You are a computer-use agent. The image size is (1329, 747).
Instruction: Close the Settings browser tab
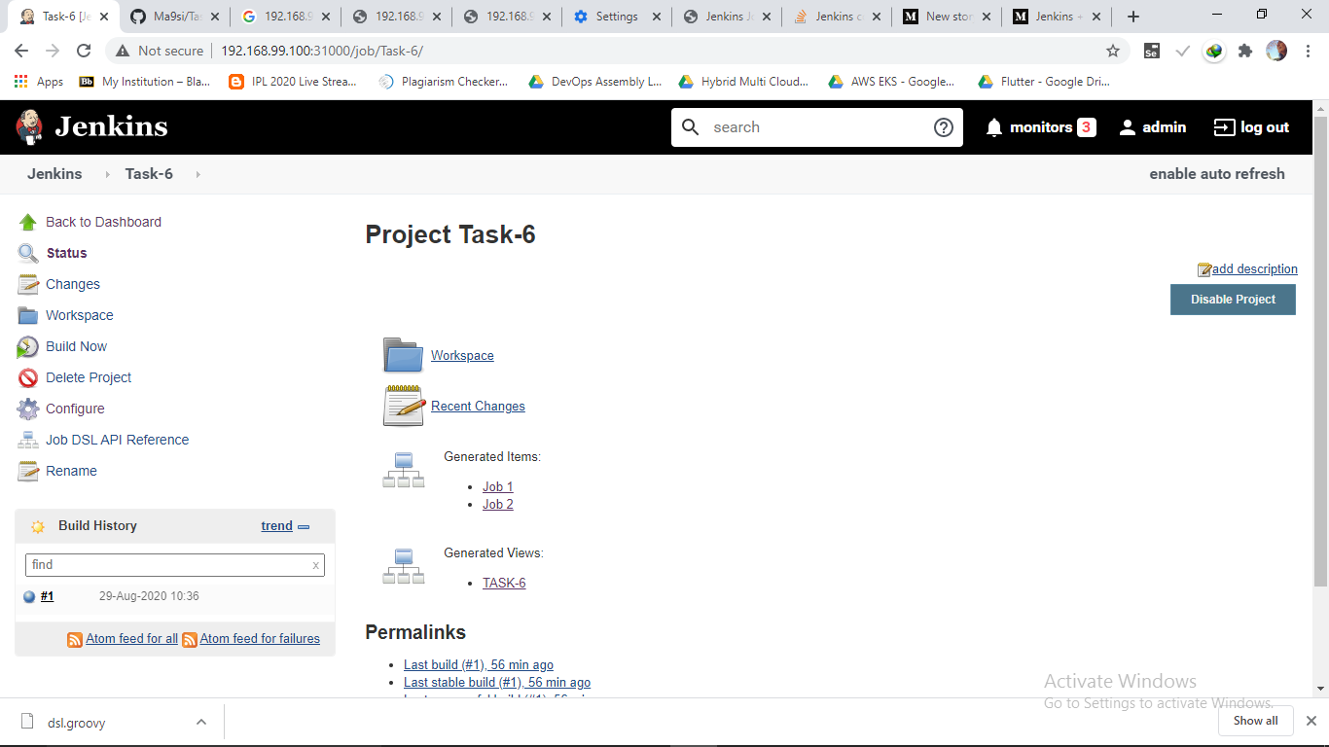pyautogui.click(x=658, y=17)
